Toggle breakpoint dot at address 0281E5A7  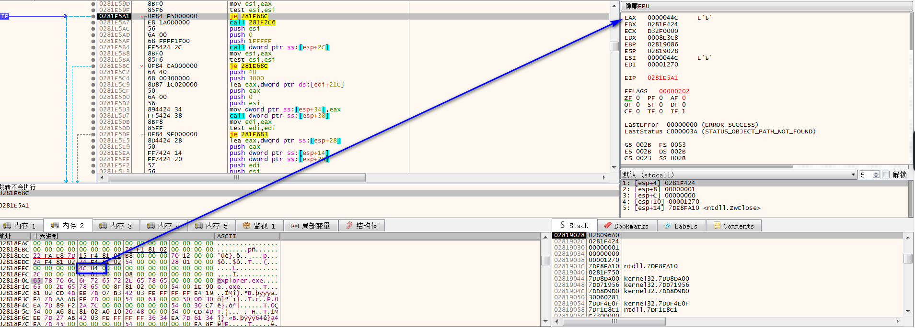coord(93,22)
